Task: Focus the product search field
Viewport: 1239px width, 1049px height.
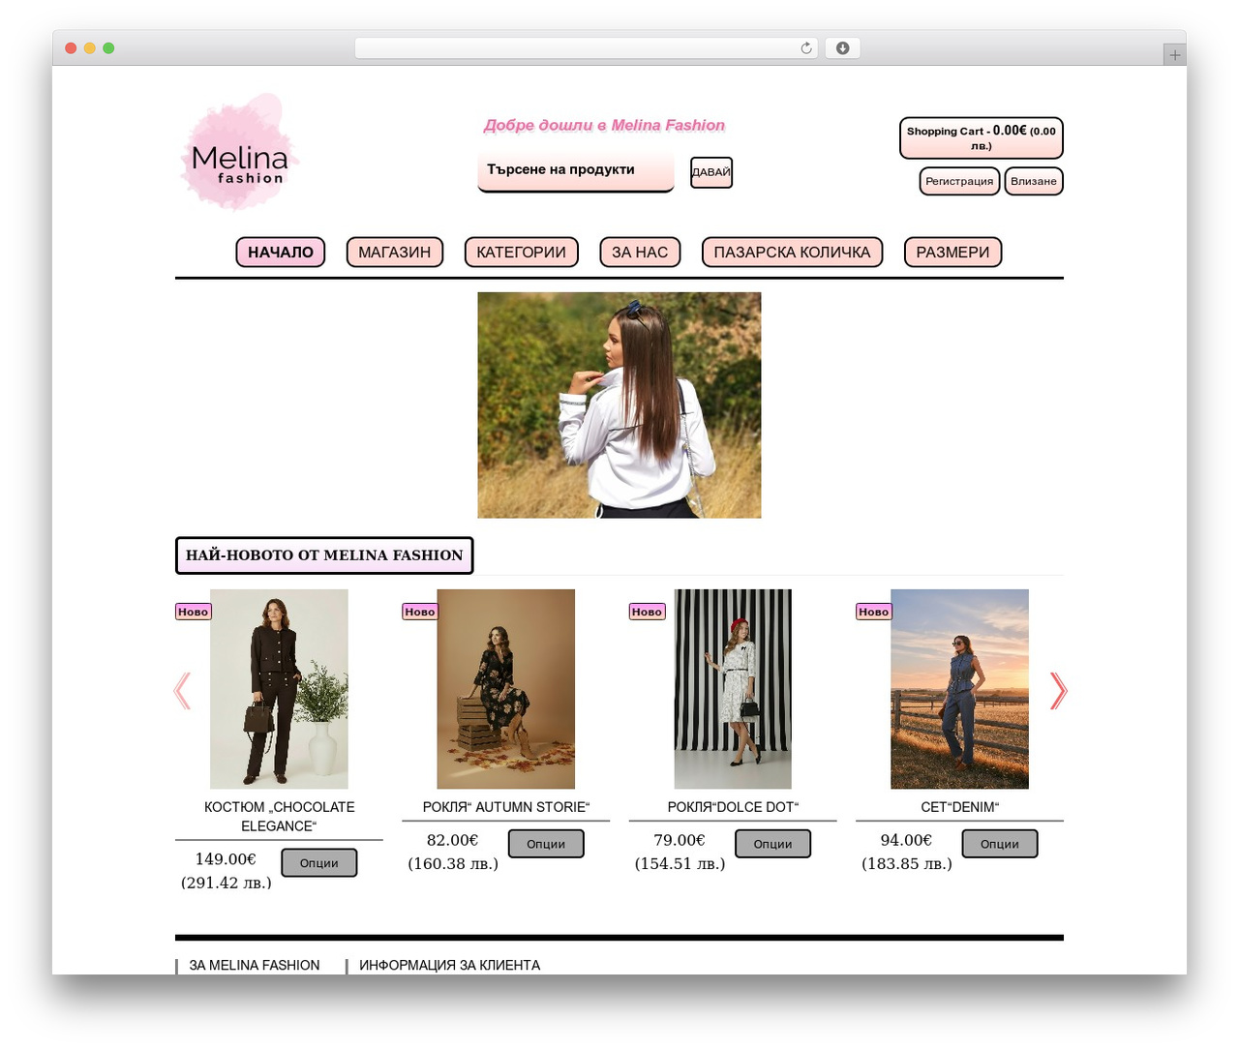Action: [x=576, y=170]
